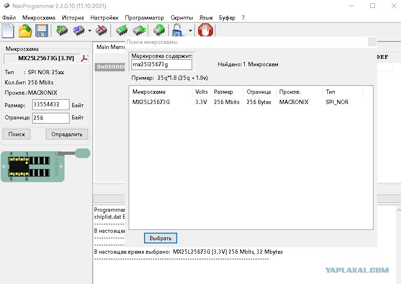Click the Unlock chip padlock icon
Screen dimensions: 401x284
pyautogui.click(x=178, y=30)
